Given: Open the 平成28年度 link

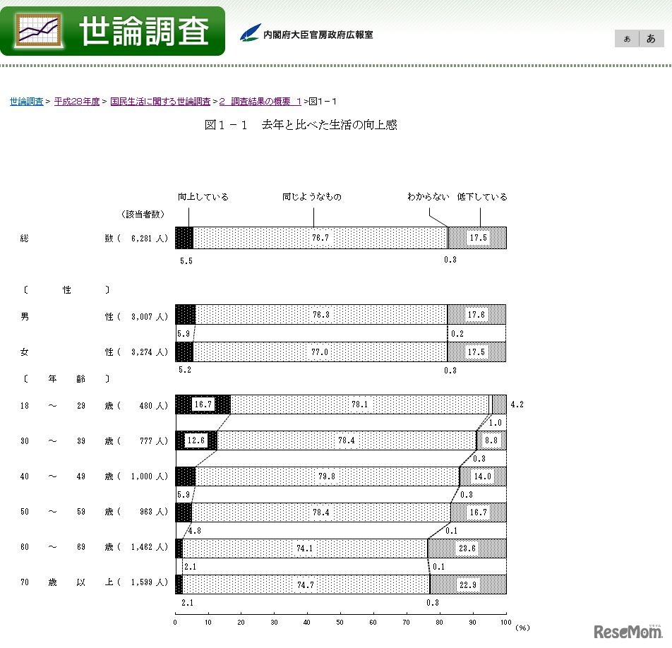Looking at the screenshot, I should coord(79,101).
